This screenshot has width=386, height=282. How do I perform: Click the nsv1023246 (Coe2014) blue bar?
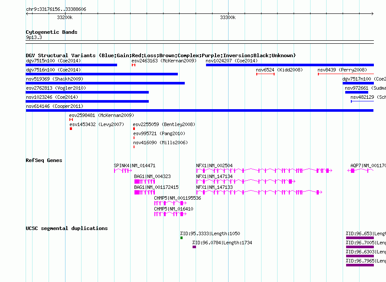pyautogui.click(x=87, y=101)
